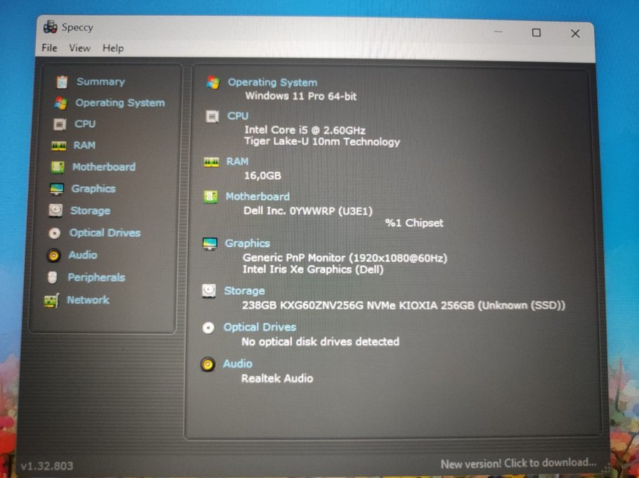Click the Motherboard heading in main panel

coord(257,197)
